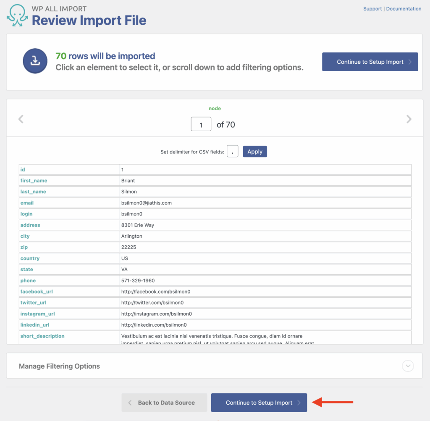The height and width of the screenshot is (421, 430).
Task: Select the short_description field name
Action: pyautogui.click(x=42, y=336)
